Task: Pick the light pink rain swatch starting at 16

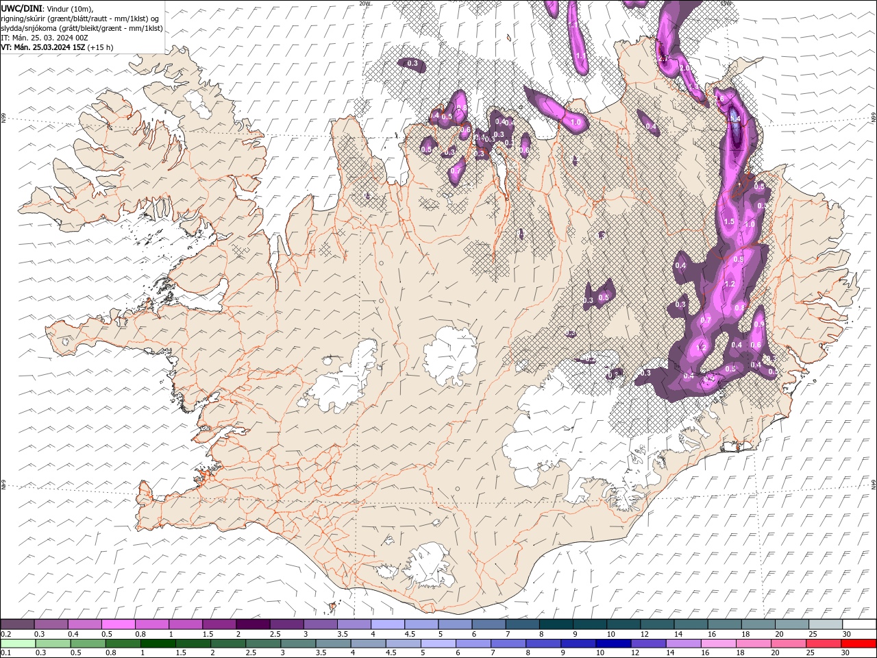Action: point(718,644)
